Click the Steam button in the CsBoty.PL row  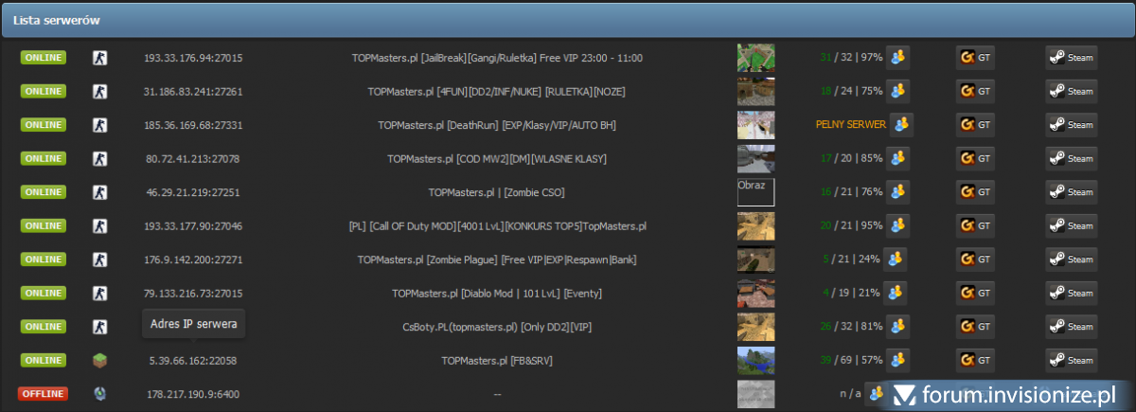pyautogui.click(x=1071, y=327)
